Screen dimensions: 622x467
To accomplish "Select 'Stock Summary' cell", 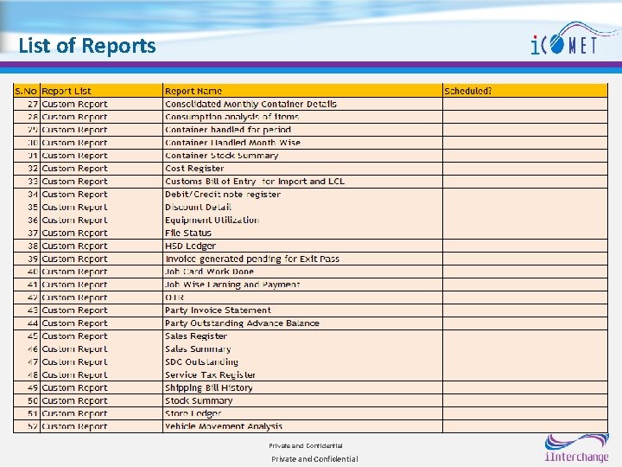I will coord(302,400).
